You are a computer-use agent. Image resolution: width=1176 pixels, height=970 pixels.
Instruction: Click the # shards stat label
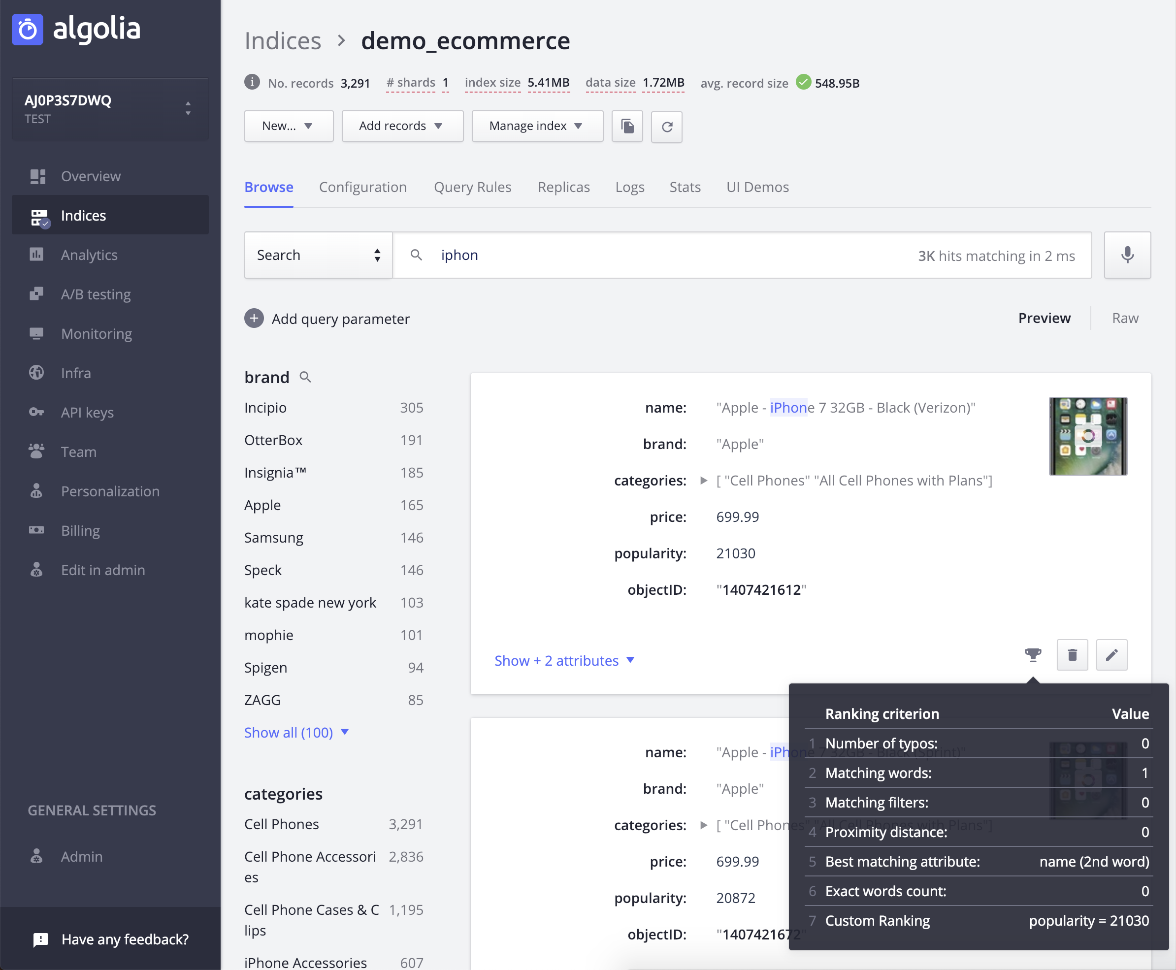point(411,83)
